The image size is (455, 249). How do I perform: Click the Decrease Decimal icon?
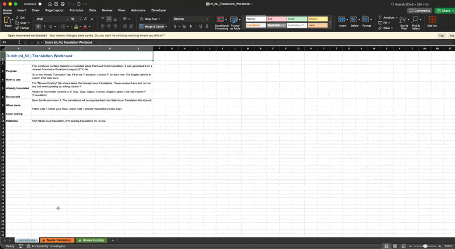tap(206, 27)
